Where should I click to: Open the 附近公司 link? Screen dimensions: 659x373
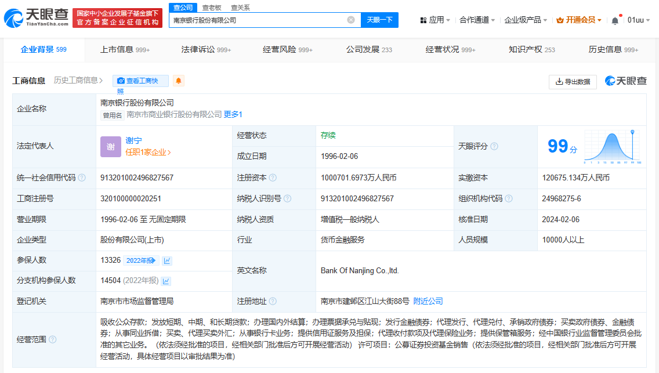(x=427, y=302)
